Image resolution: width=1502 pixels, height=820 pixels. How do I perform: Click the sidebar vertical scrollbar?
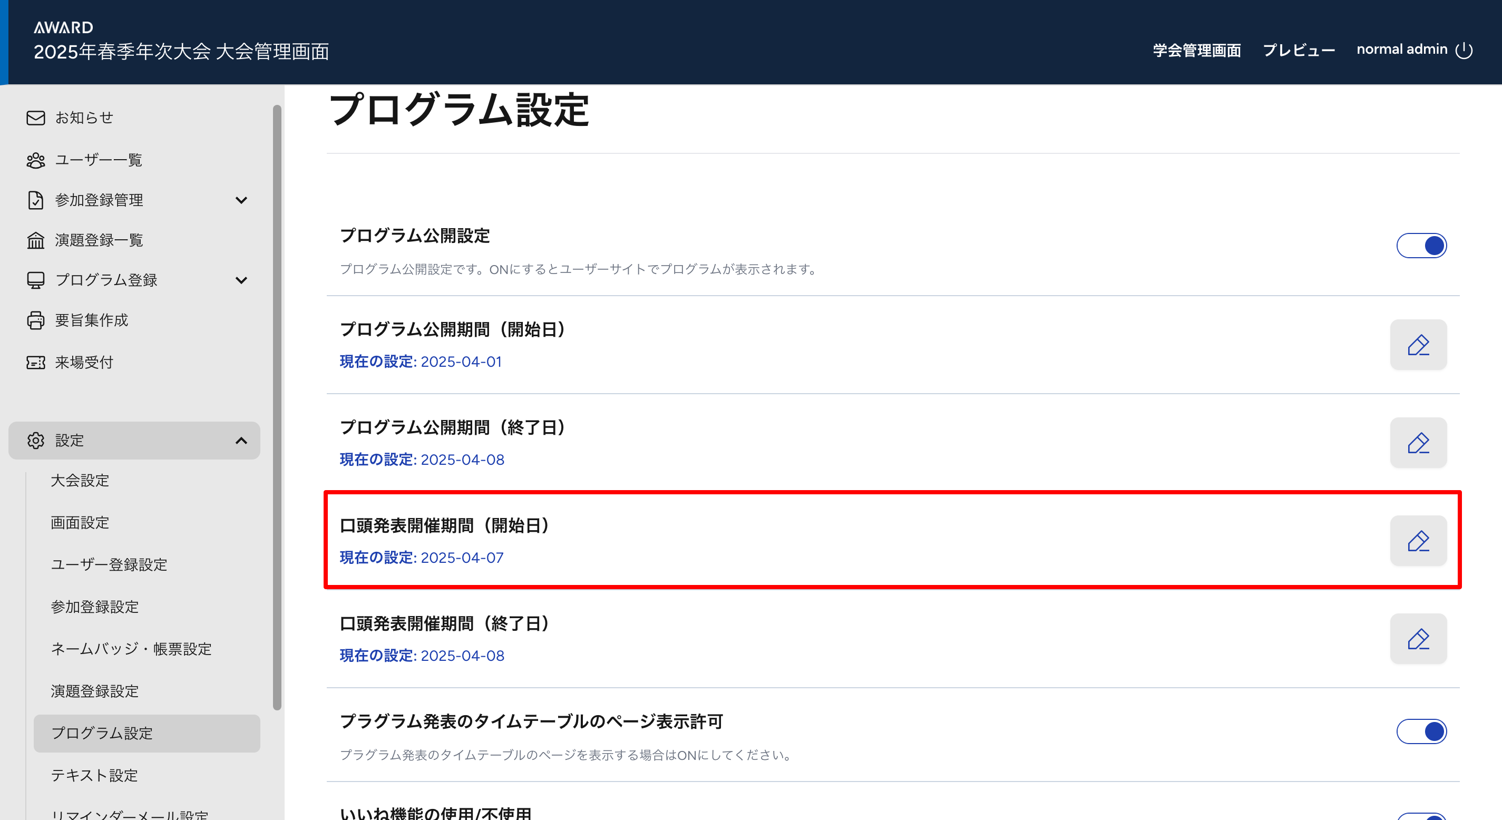pos(277,408)
